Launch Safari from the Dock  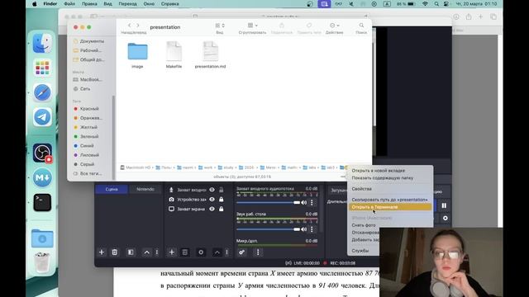[42, 92]
